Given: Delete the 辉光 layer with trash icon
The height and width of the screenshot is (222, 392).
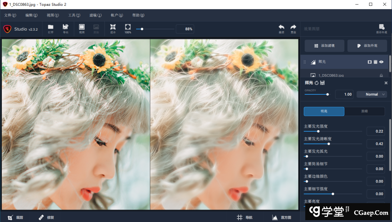Looking at the screenshot, I should 375,62.
